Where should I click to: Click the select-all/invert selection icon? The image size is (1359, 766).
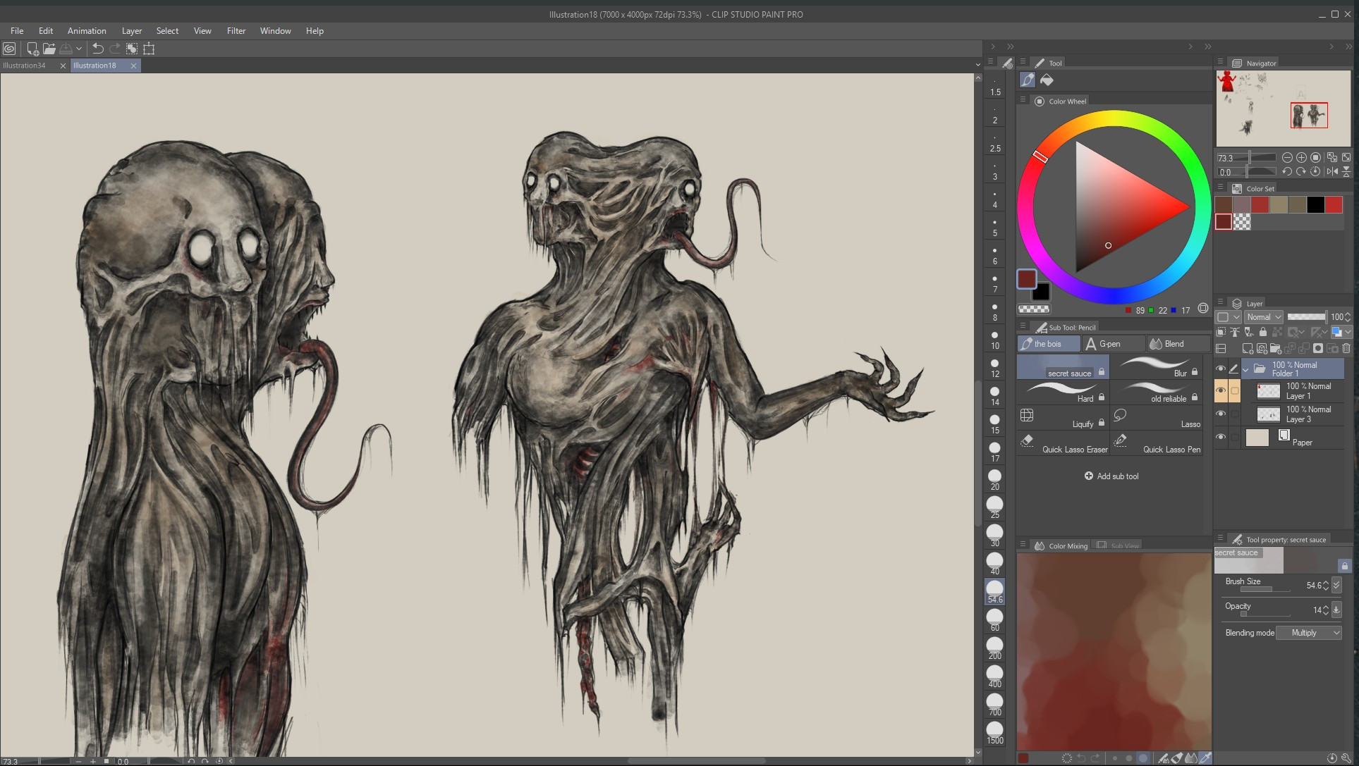[132, 49]
